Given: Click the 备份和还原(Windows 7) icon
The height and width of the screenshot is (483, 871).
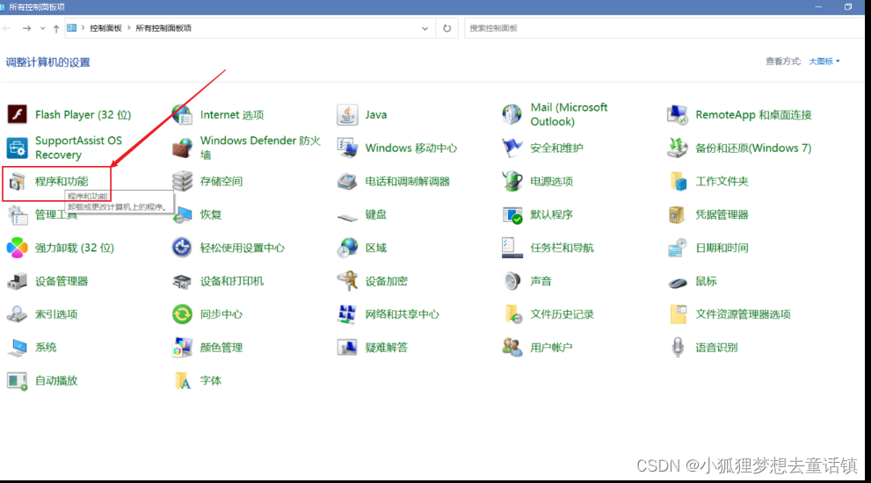Looking at the screenshot, I should 677,148.
